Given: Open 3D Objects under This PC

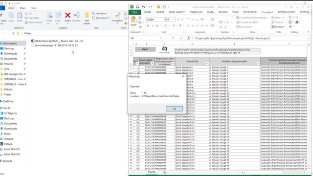Looking at the screenshot, I should 10,113.
